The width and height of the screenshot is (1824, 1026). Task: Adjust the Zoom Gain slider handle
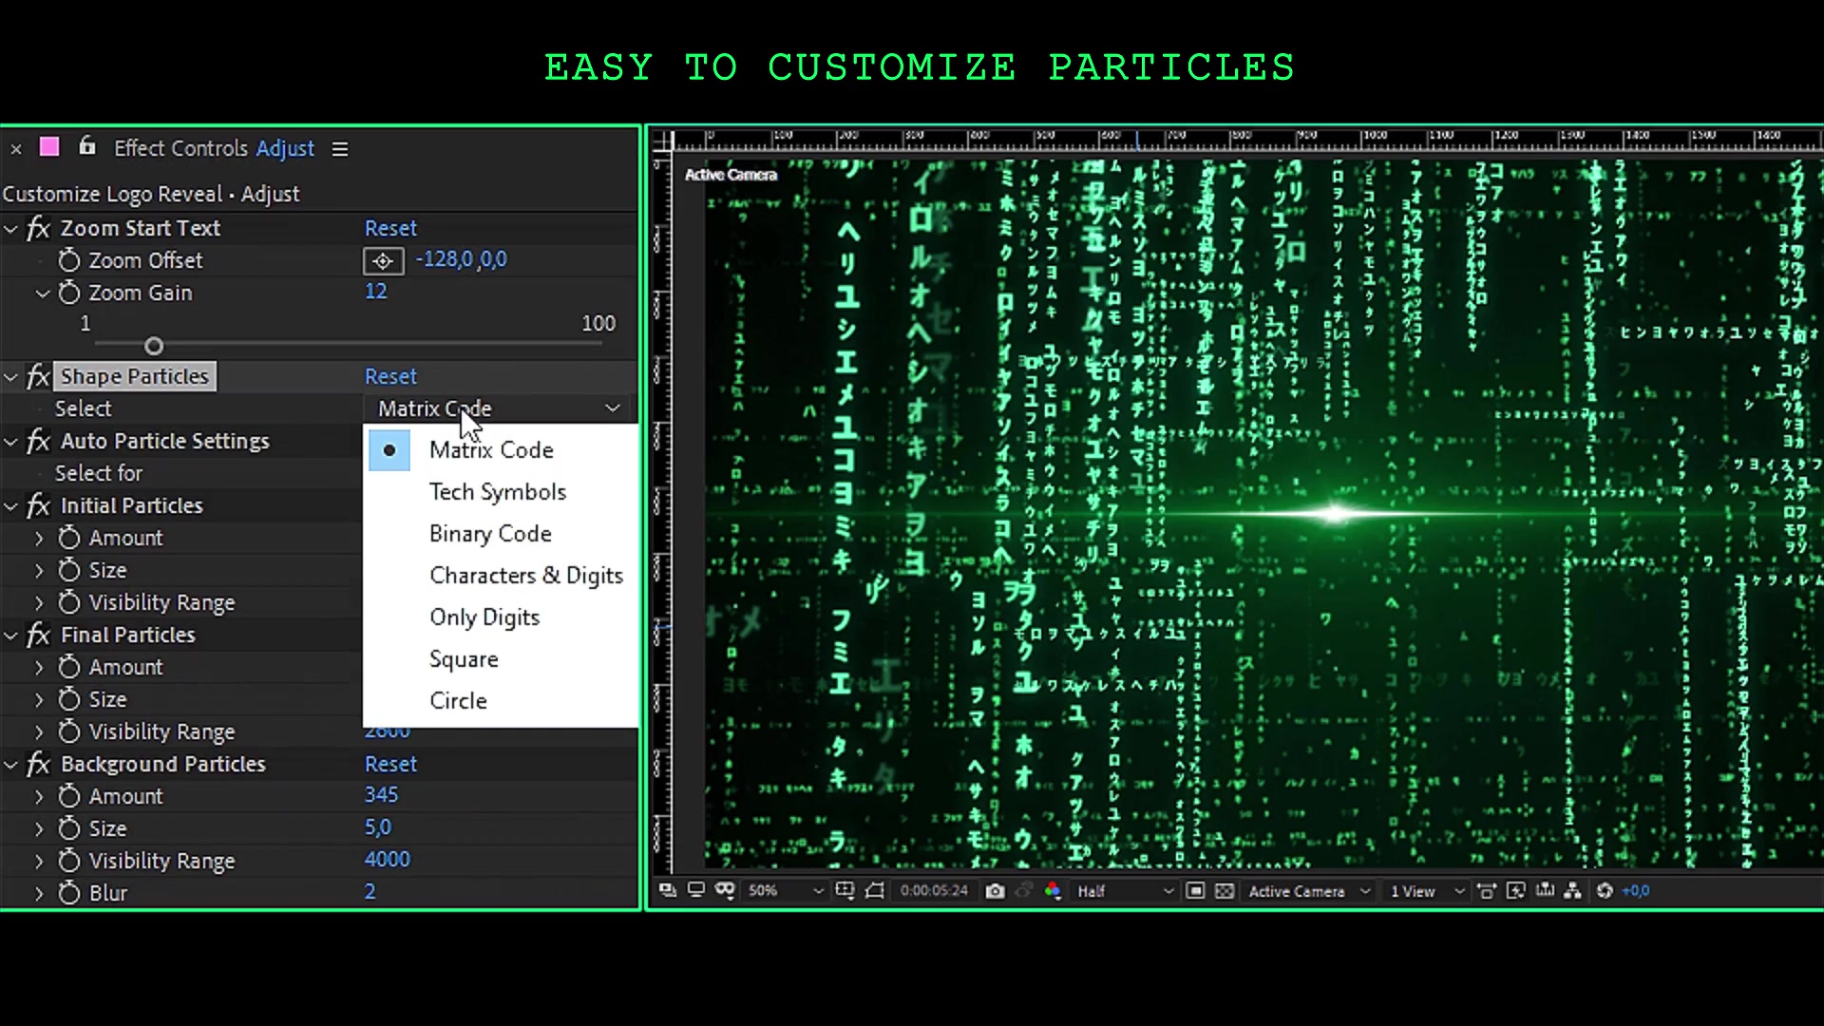tap(154, 347)
